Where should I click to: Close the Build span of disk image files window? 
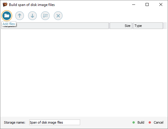(161, 4)
